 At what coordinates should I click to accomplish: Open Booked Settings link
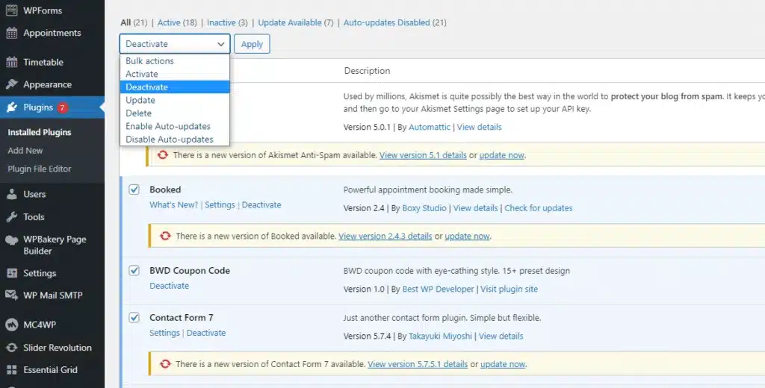pos(220,205)
